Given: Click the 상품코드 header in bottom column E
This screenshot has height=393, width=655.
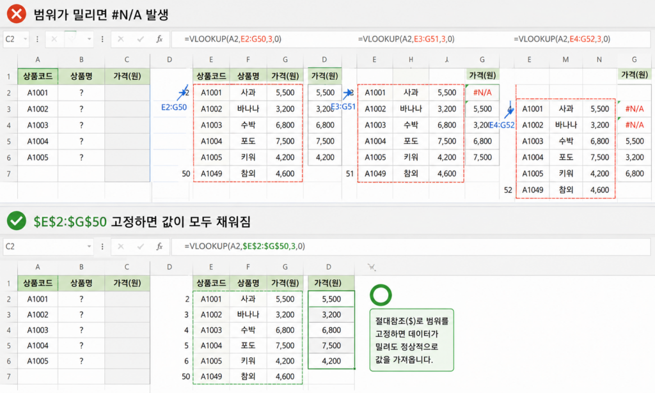Looking at the screenshot, I should pos(211,283).
